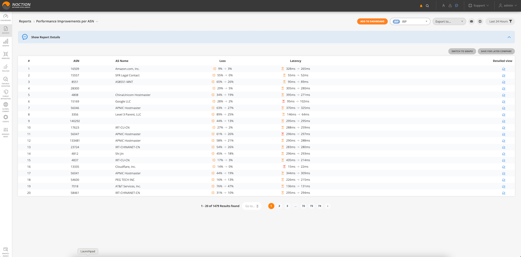The width and height of the screenshot is (521, 257).
Task: Click the Detailed view column header
Action: [503, 61]
